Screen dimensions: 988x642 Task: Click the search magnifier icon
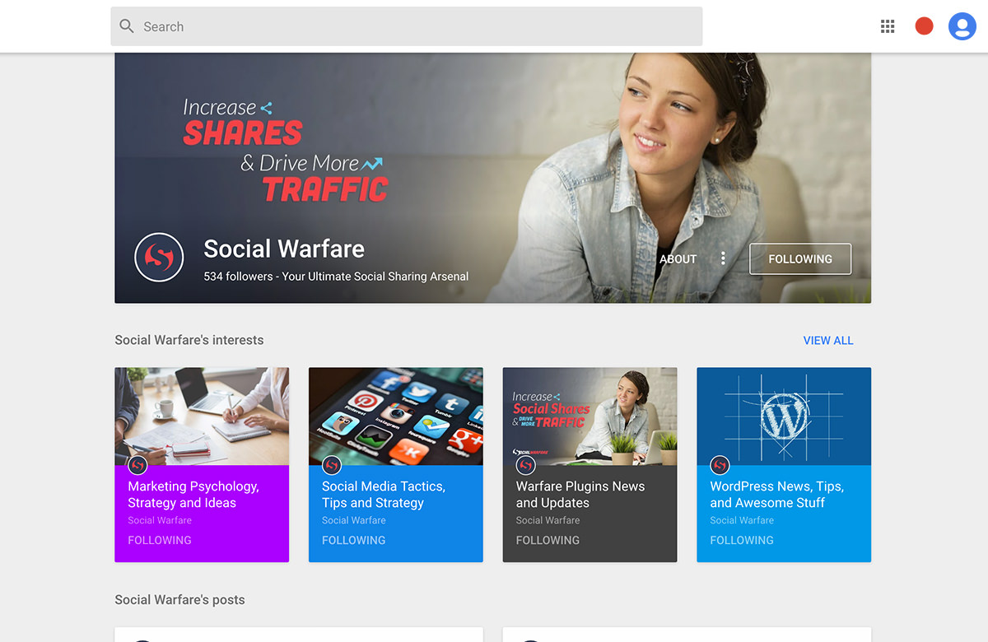127,26
